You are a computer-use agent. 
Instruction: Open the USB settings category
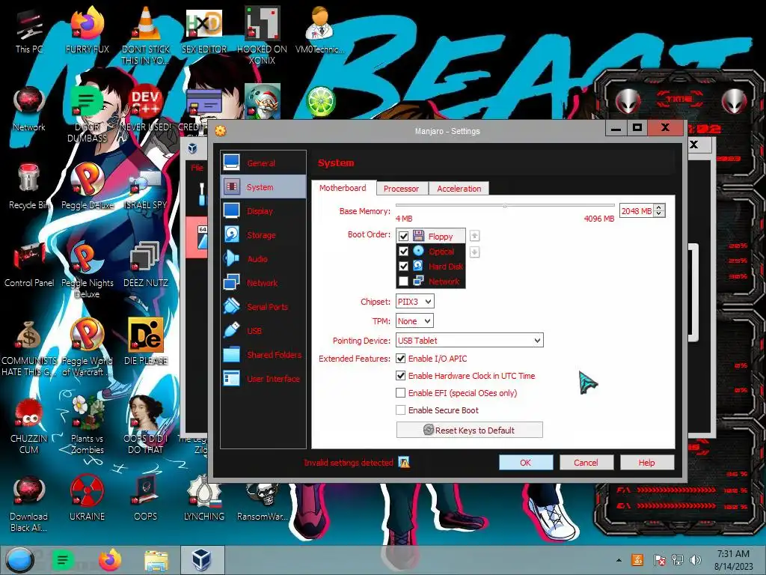pos(263,331)
